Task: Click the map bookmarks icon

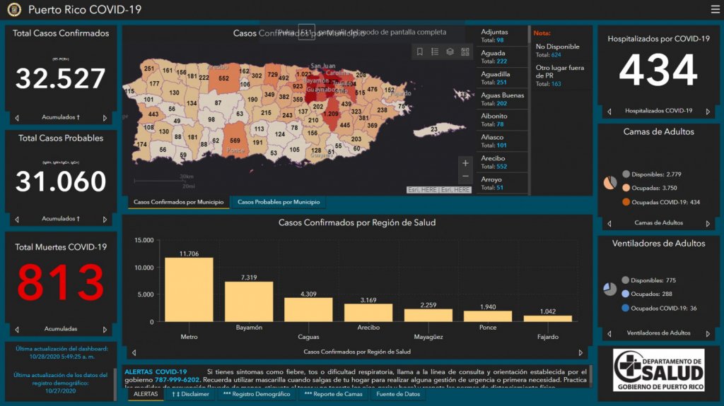Action: tap(420, 52)
